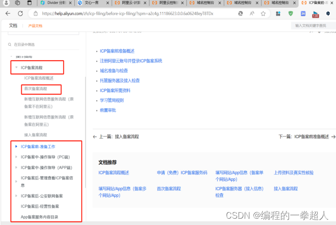Click the address bar URL
This screenshot has width=336, height=225.
(128, 14)
